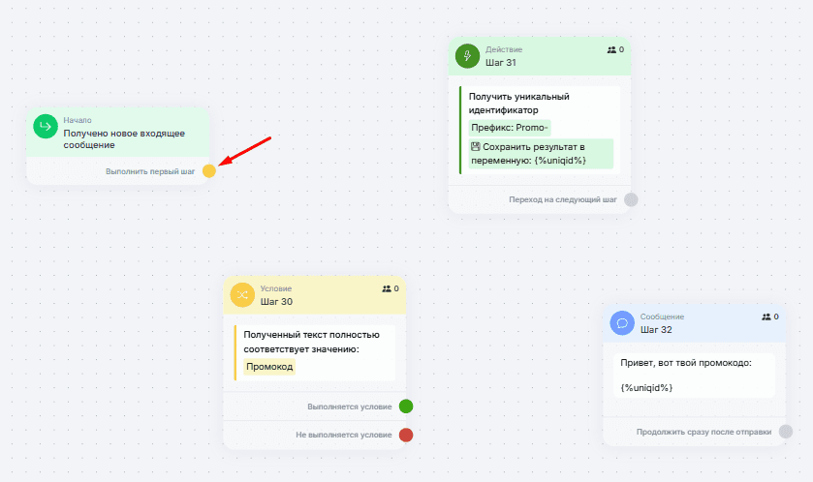This screenshot has height=482, width=813.
Task: Click 'Сохранить результат в переменную' block
Action: pos(541,154)
